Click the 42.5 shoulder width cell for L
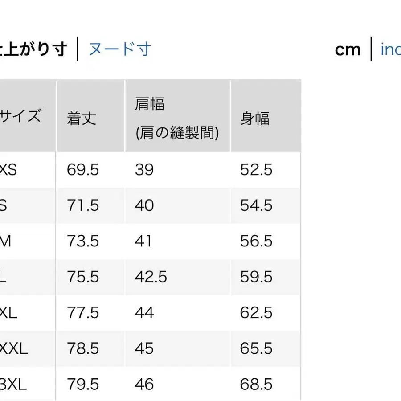401x401 pixels. (x=150, y=277)
